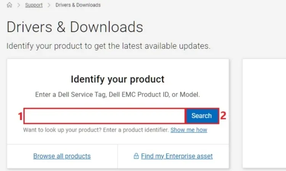Open the Find my Enterprise asset link
Screen dimensions: 286x171
point(177,156)
